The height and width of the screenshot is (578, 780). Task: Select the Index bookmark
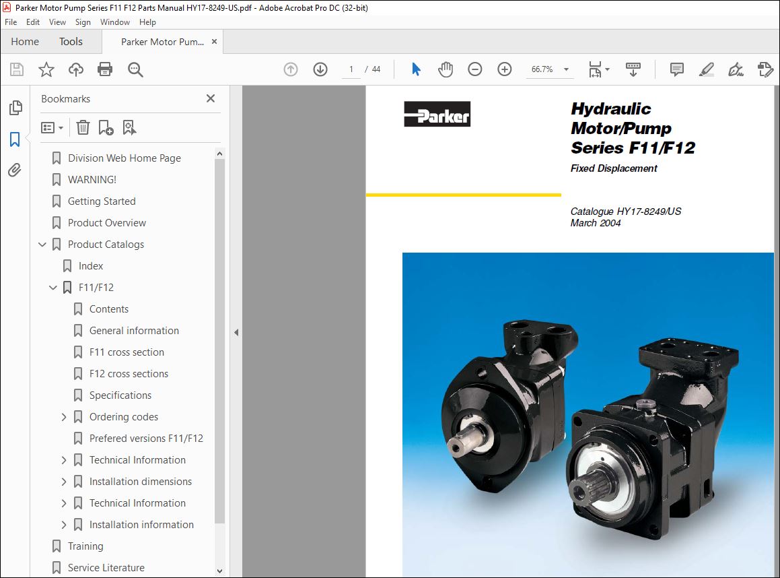point(91,266)
